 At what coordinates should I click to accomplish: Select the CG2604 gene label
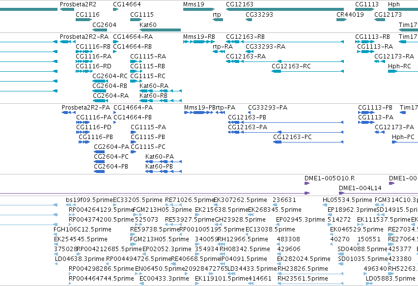pyautogui.click(x=104, y=25)
